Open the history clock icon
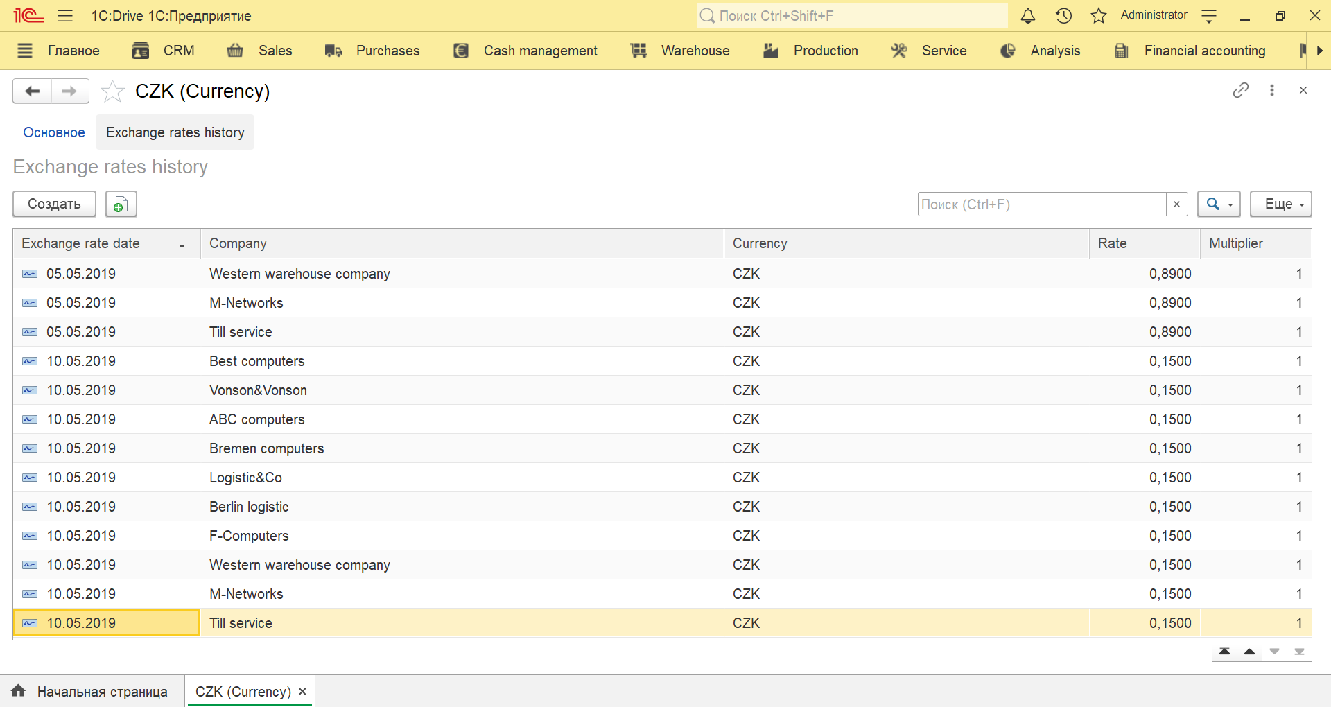This screenshot has width=1331, height=707. pos(1063,16)
